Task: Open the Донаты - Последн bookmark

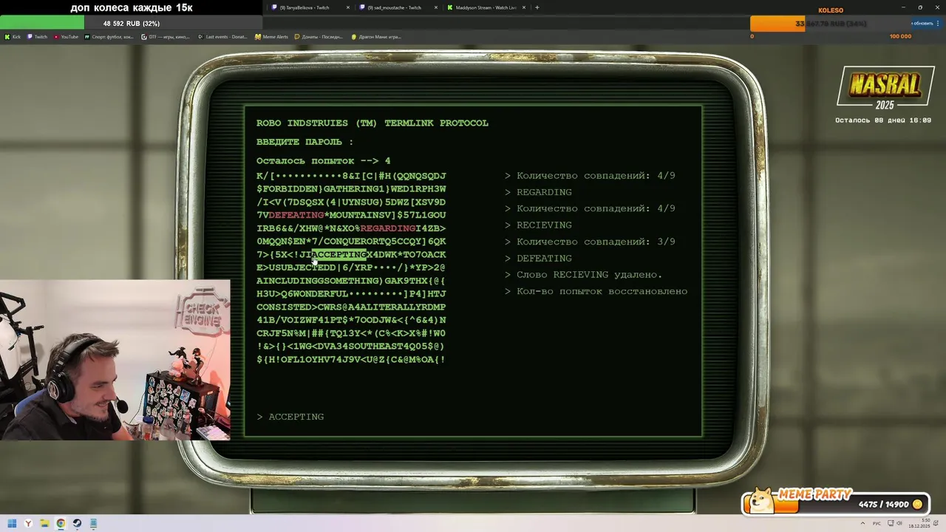Action: 319,36
